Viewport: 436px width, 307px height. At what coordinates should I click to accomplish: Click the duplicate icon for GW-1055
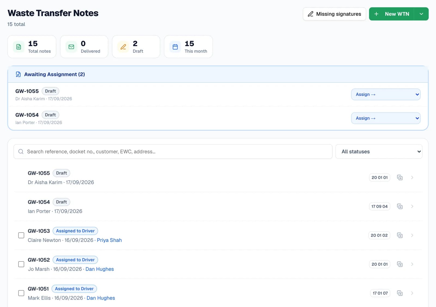pyautogui.click(x=400, y=177)
